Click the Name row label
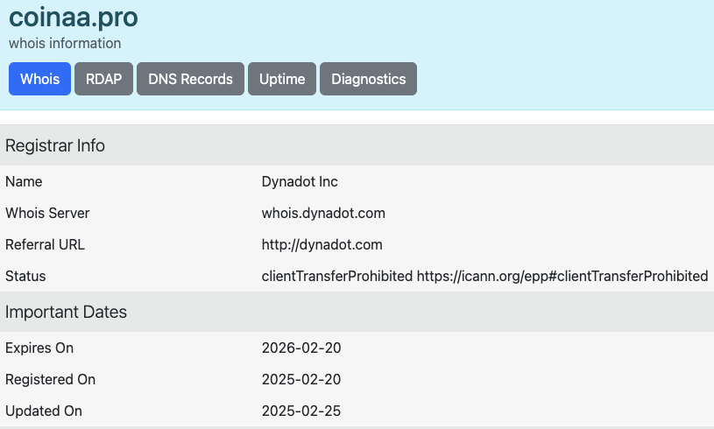Viewport: 714px width, 429px height. pyautogui.click(x=24, y=181)
